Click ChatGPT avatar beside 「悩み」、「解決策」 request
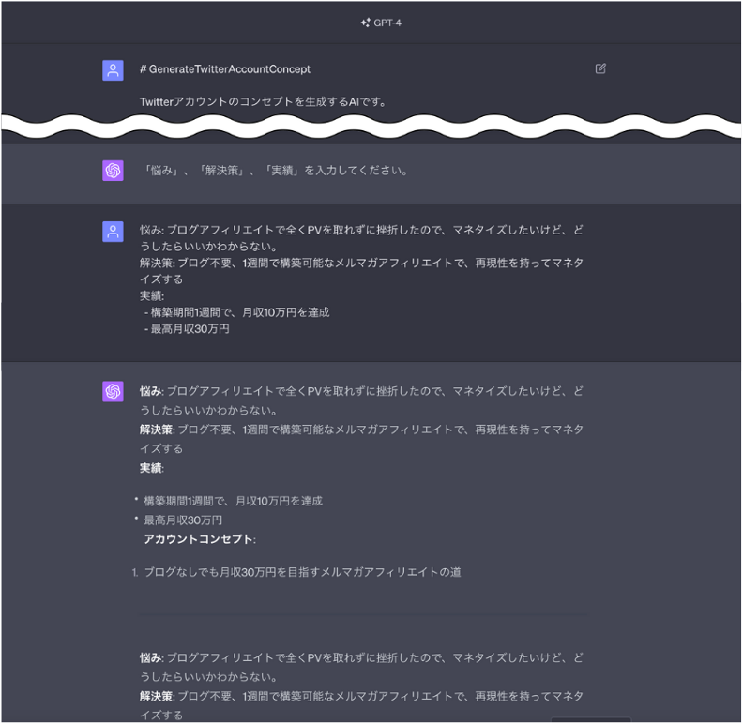This screenshot has width=743, height=724. [x=113, y=171]
